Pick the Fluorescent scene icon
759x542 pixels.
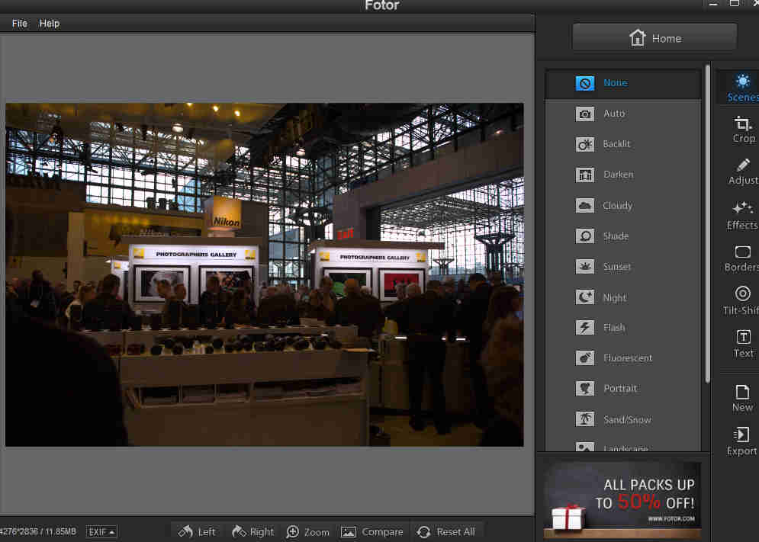pyautogui.click(x=585, y=358)
